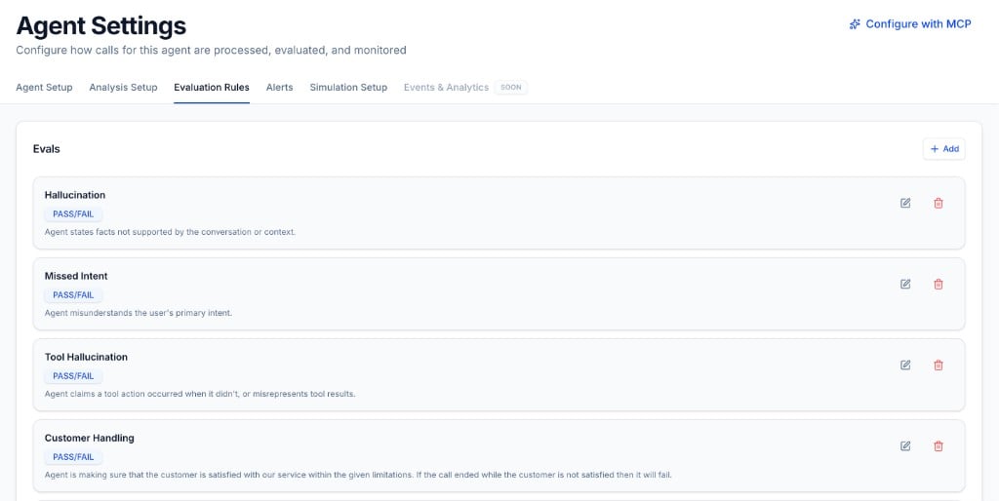999x501 pixels.
Task: Select the Tool Hallucination eval title
Action: point(86,357)
